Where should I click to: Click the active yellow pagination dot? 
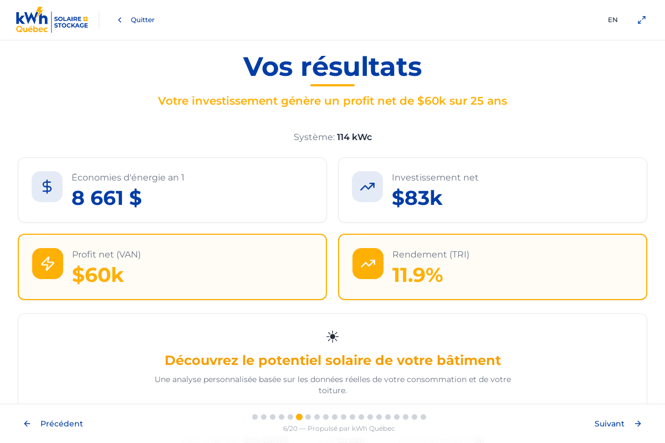(x=299, y=417)
